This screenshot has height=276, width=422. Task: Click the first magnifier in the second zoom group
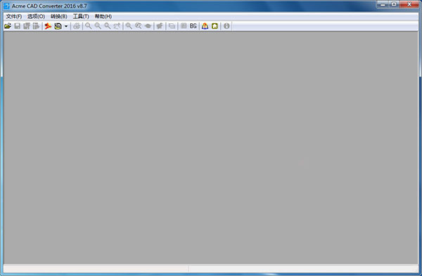129,26
